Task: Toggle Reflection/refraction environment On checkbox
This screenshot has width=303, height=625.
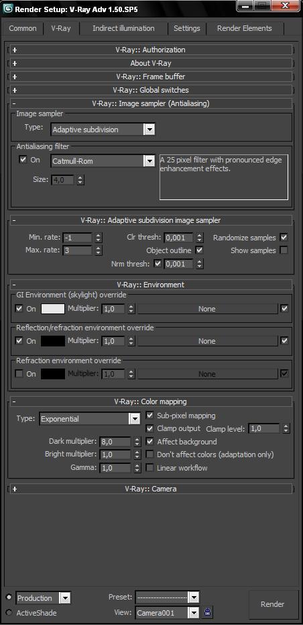Action: 19,341
